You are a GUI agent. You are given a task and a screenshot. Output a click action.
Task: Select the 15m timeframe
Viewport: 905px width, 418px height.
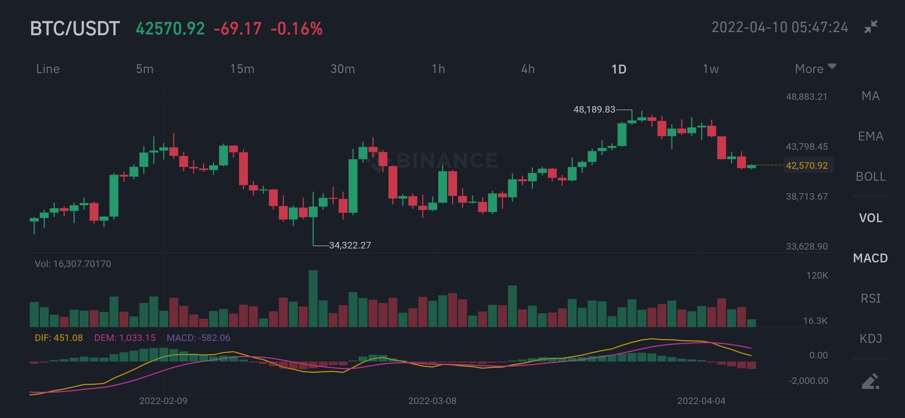[242, 69]
